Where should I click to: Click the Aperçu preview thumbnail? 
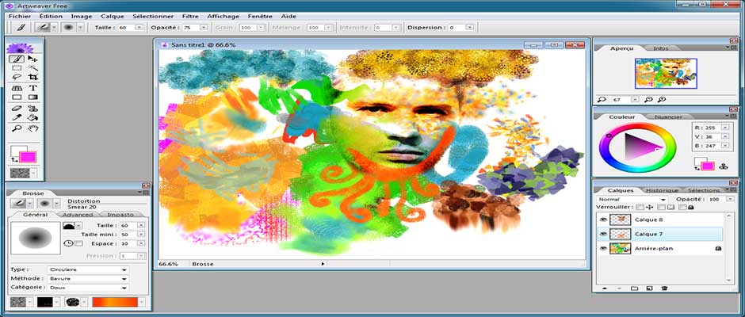coord(666,74)
